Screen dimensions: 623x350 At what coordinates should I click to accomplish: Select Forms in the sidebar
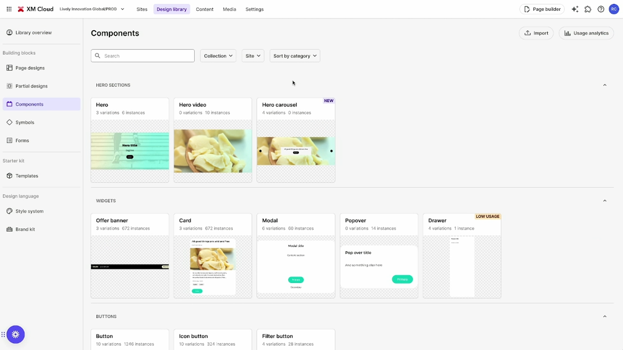point(22,140)
